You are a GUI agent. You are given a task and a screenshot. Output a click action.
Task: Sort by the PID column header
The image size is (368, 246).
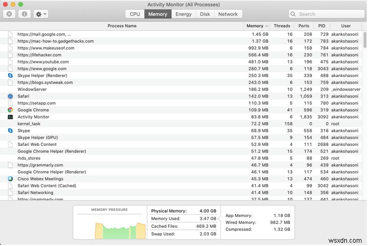(321, 26)
